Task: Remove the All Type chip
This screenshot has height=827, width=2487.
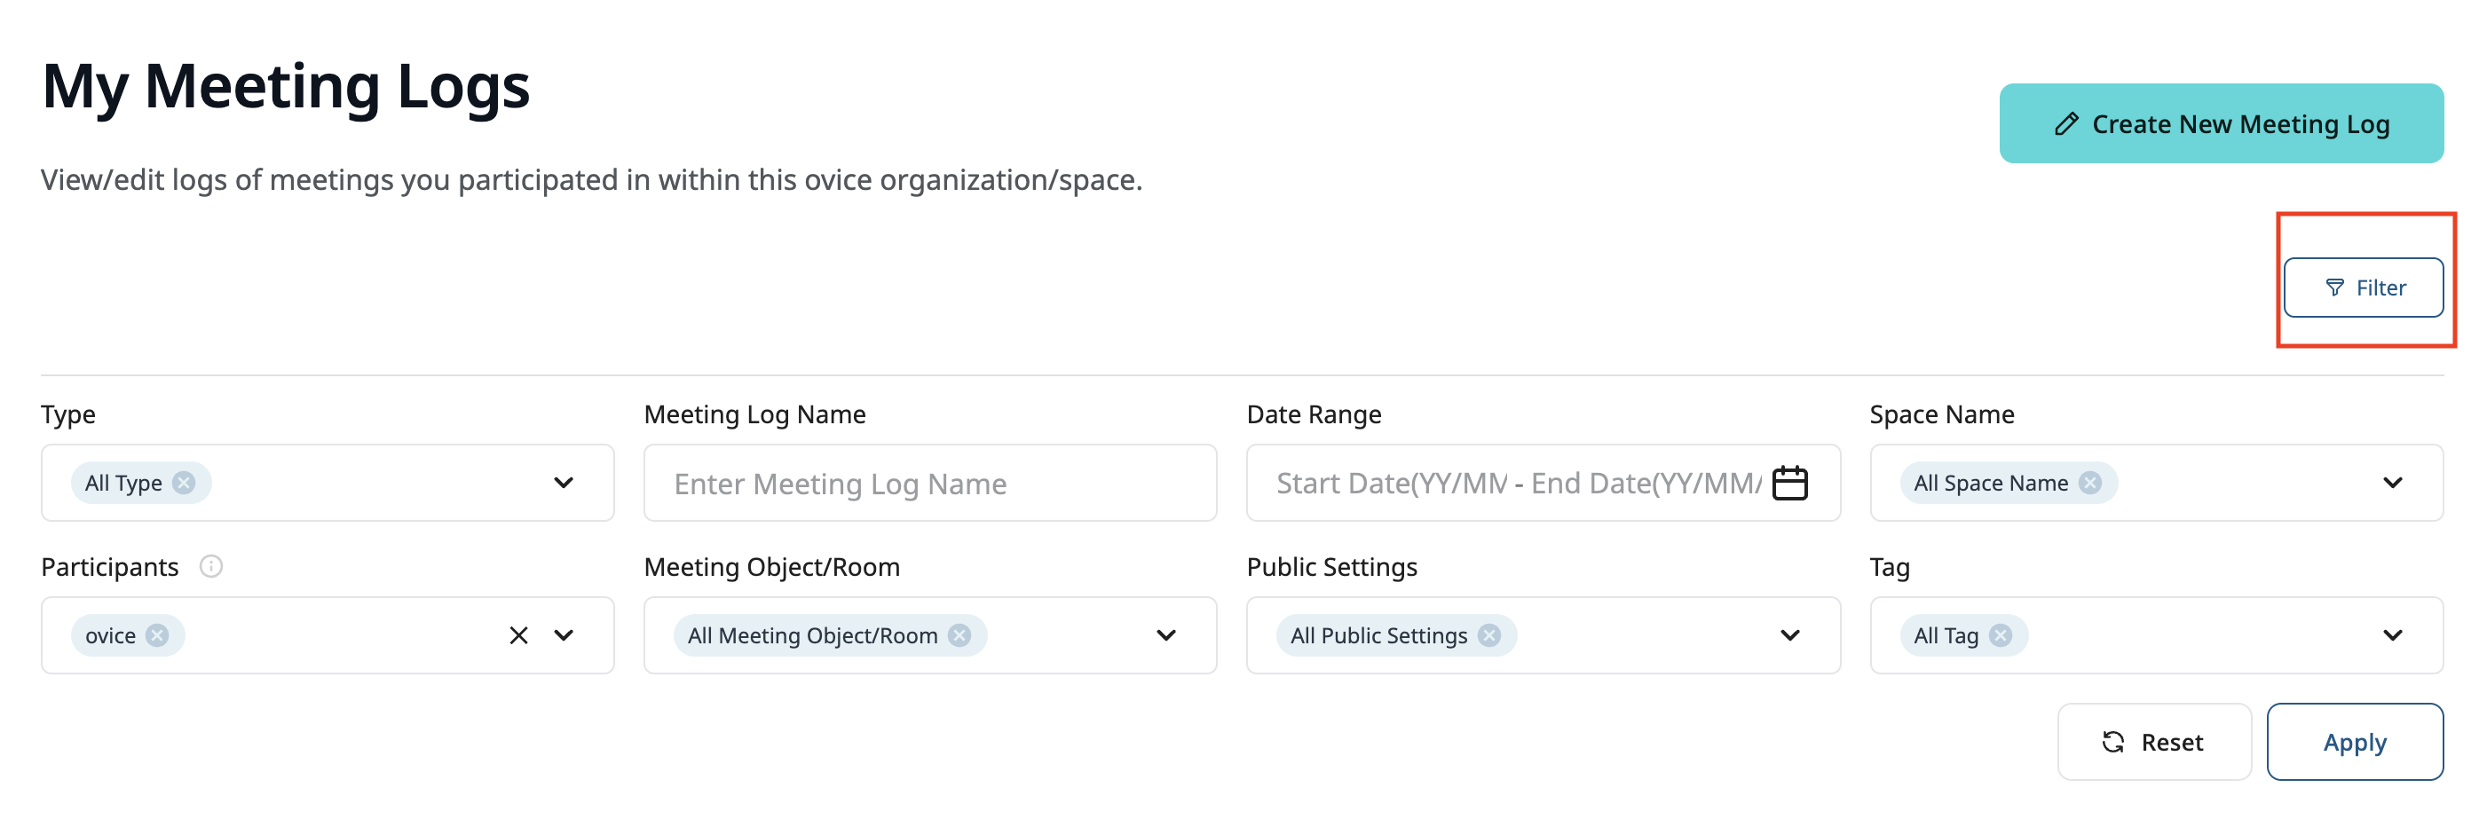Action: pos(184,483)
